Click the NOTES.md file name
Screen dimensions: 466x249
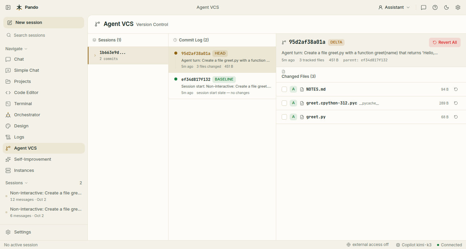click(x=316, y=89)
